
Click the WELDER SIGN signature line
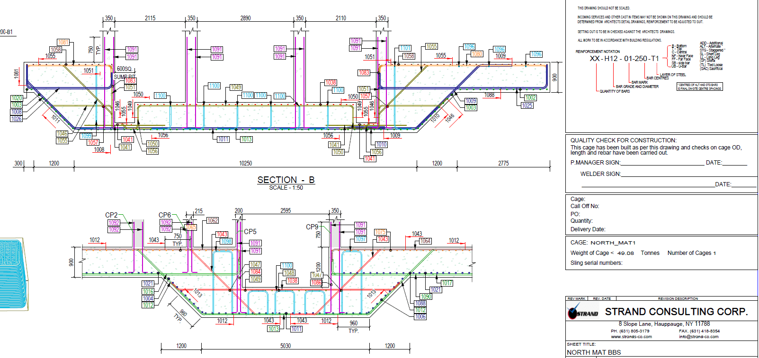point(668,174)
